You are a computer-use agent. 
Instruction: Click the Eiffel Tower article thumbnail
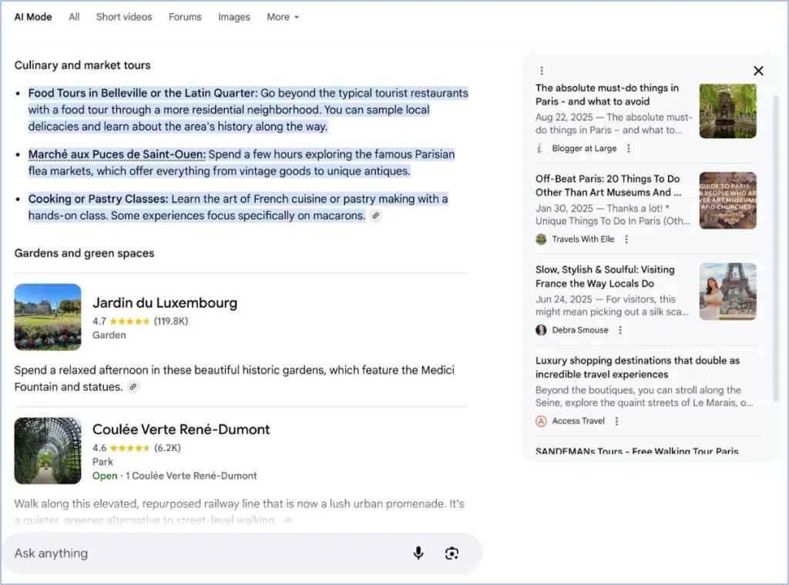727,292
